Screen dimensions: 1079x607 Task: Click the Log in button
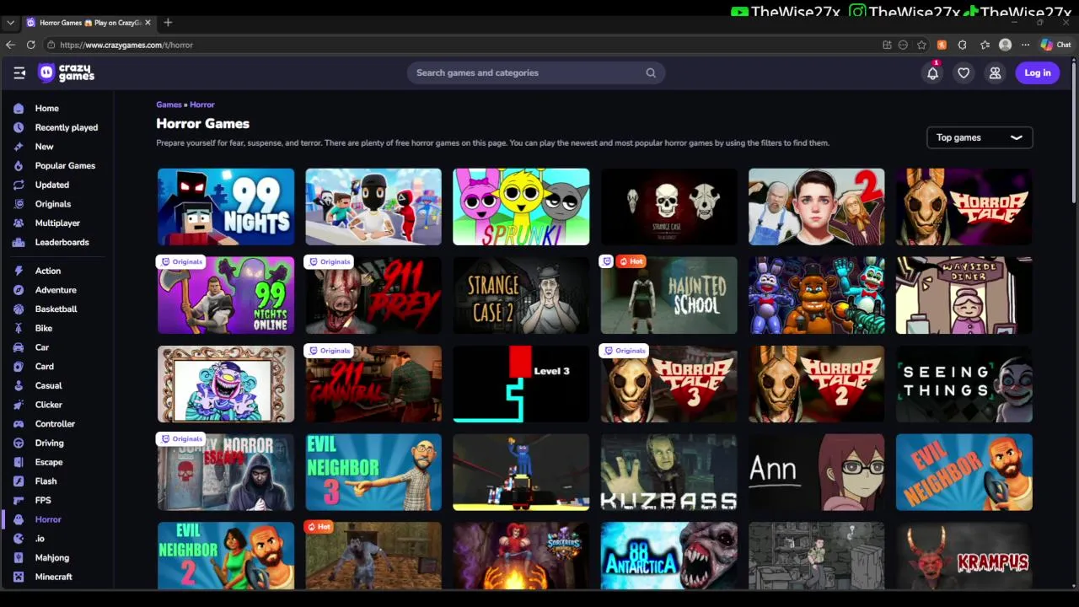click(1038, 73)
